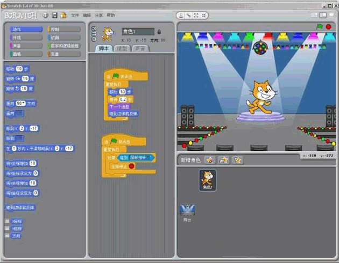The width and height of the screenshot is (339, 263).
Task: Select the 舞台 stage thumbnail
Action: point(187,213)
